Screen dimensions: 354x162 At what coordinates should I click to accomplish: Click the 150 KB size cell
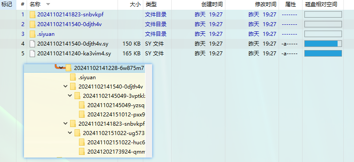[x=131, y=44]
